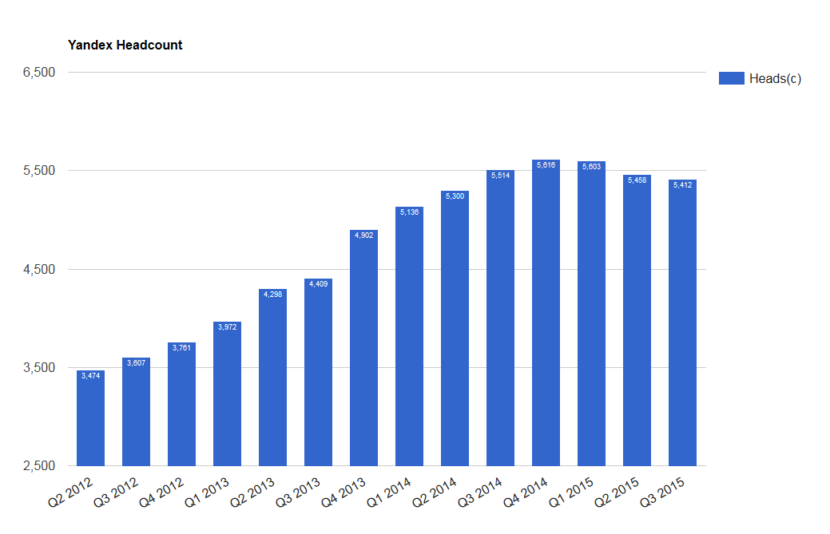Select the Q3 2015 bar labeled 5,412

682,323
